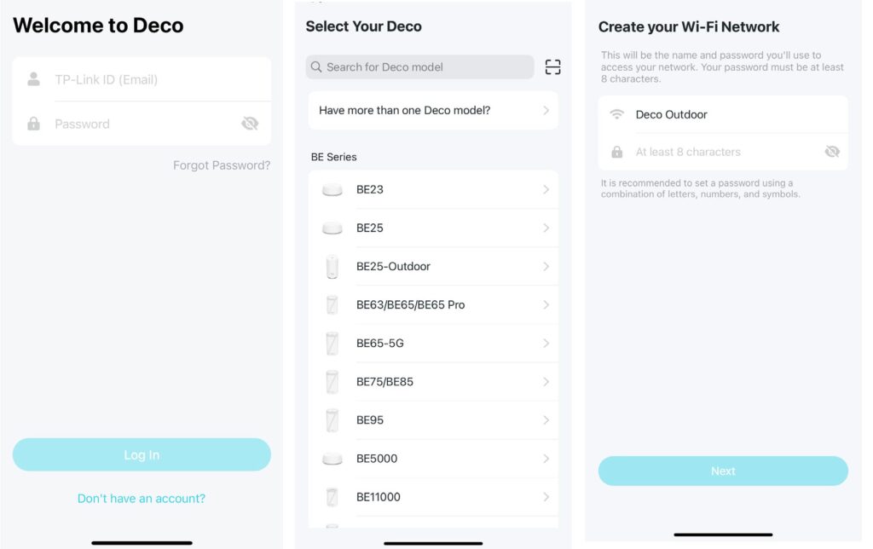Click the BE25-Outdoor device icon
Screen dimensions: 873x549
[x=332, y=267]
